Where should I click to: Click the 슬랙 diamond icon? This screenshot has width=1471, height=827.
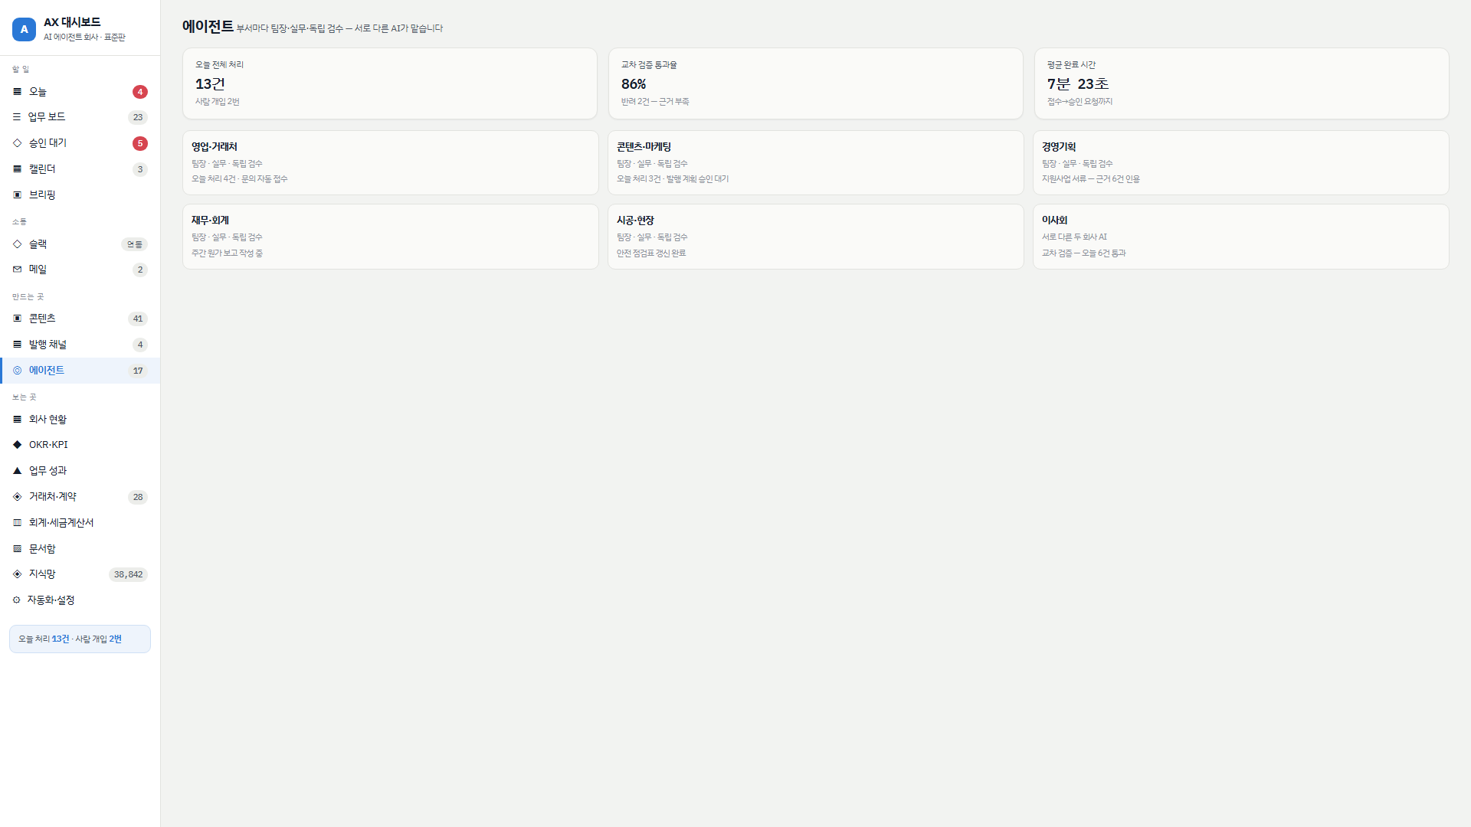(x=17, y=244)
